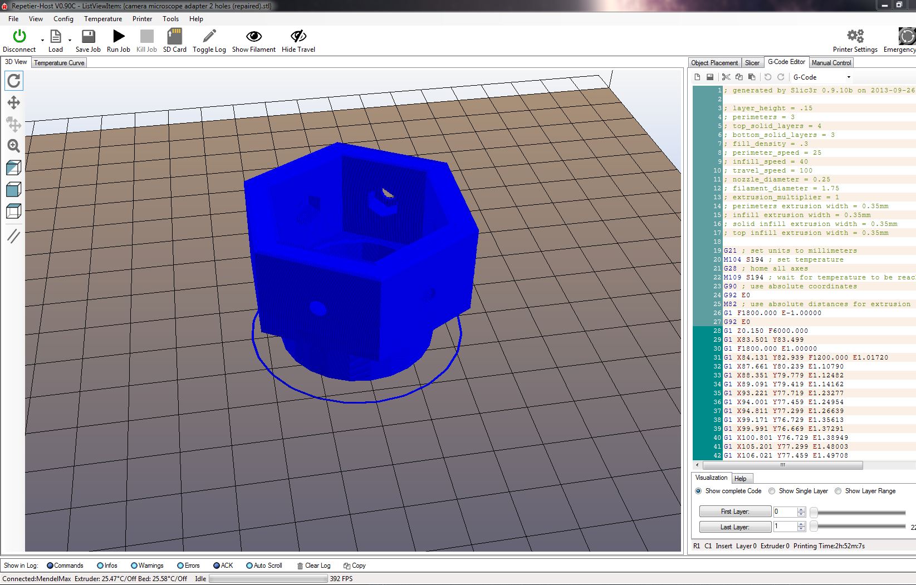Screen dimensions: 916x585
Task: Save G-Code with floppy icon in editor
Action: [x=710, y=77]
